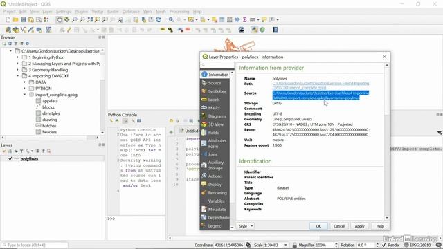Select the blocks layer in Browser
443x249 pixels.
pyautogui.click(x=48, y=107)
